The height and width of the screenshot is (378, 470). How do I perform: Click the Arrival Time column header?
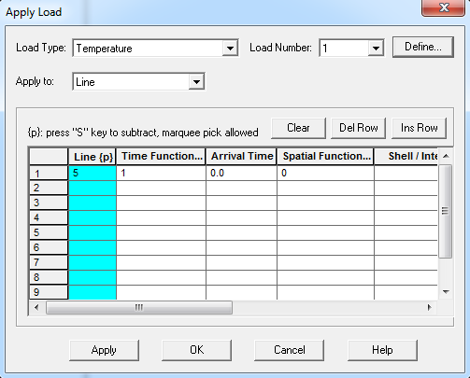coord(241,157)
